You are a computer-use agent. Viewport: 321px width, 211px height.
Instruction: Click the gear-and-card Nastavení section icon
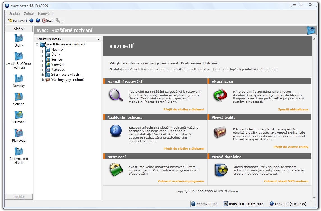(x=116, y=170)
